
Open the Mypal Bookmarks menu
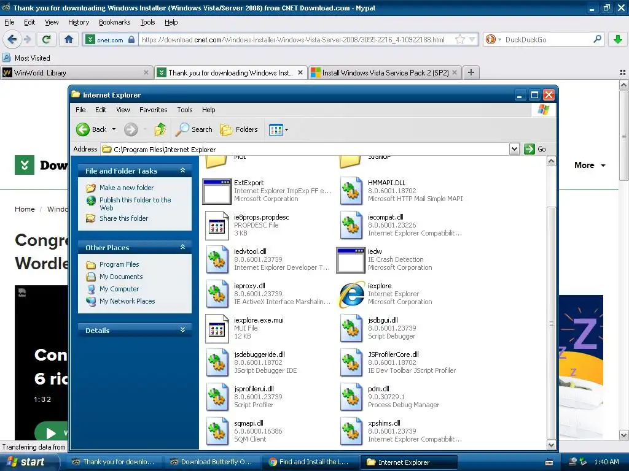coord(115,23)
